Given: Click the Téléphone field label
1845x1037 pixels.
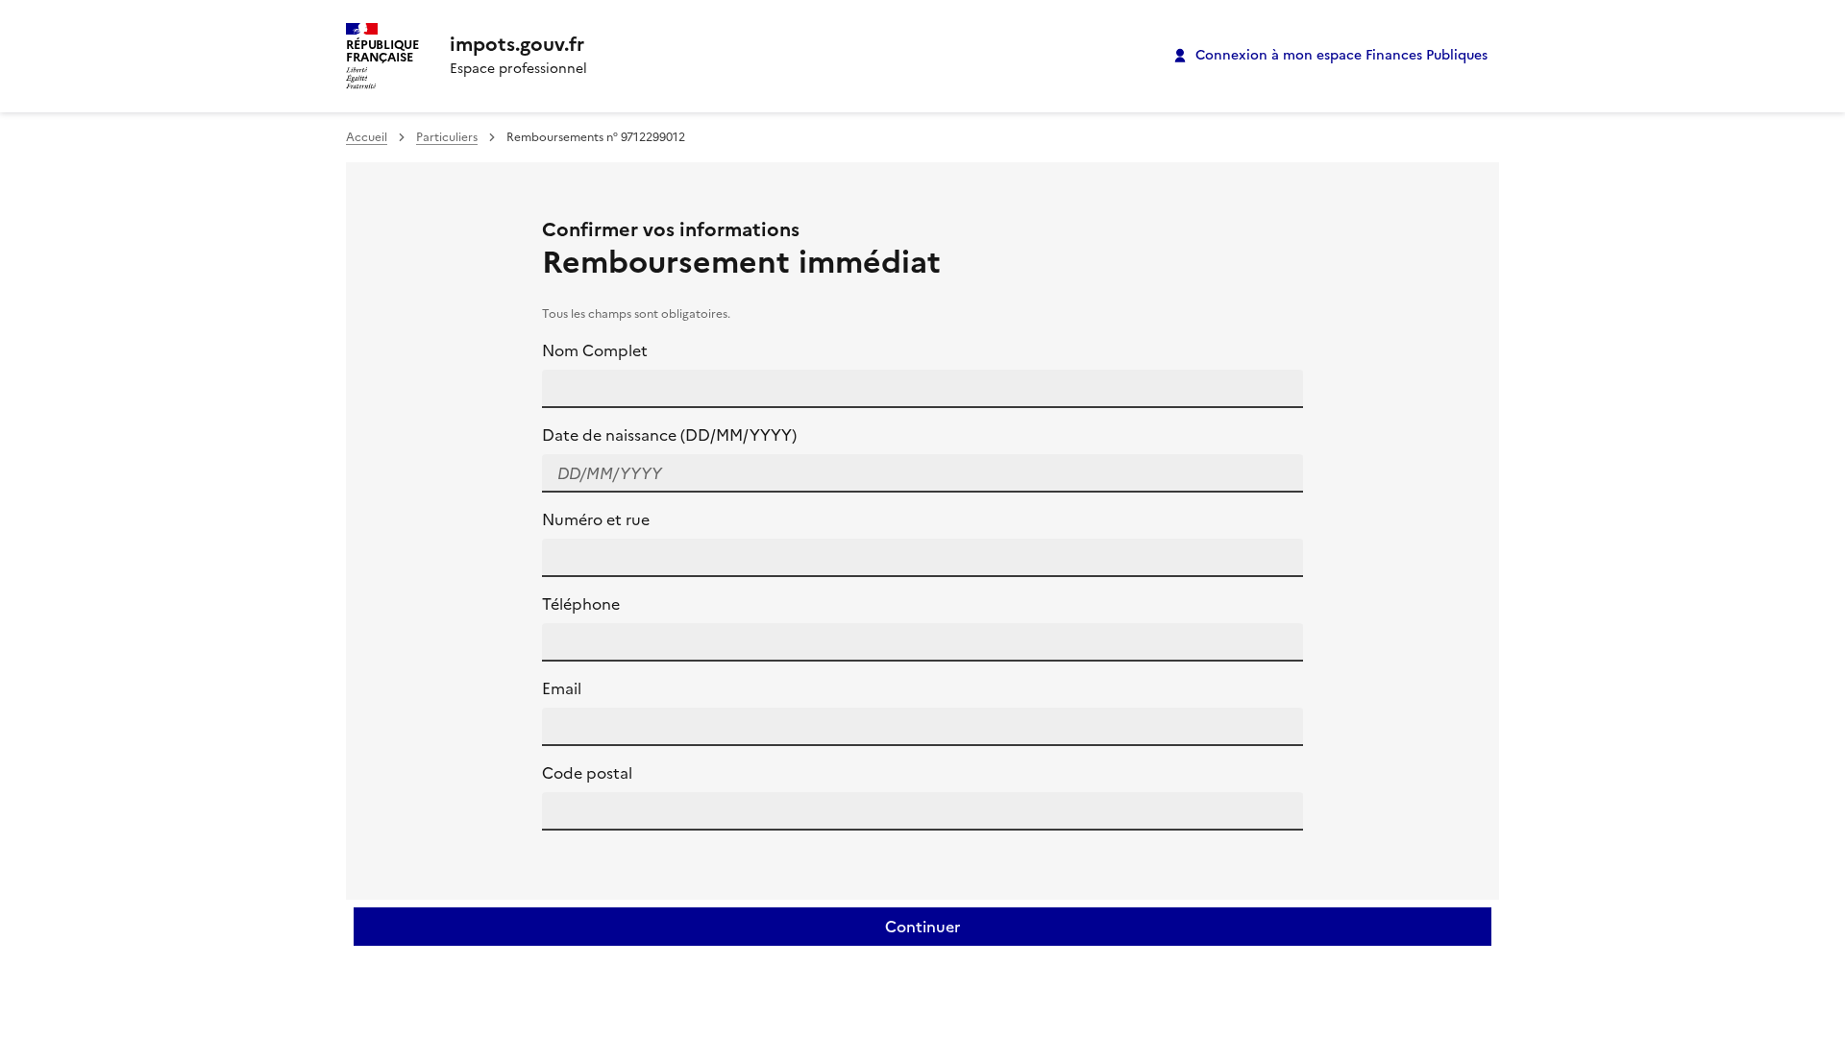Looking at the screenshot, I should point(580,604).
